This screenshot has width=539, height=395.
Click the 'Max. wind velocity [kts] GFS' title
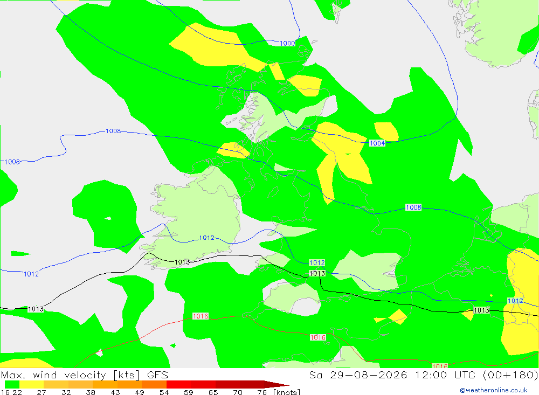click(85, 375)
